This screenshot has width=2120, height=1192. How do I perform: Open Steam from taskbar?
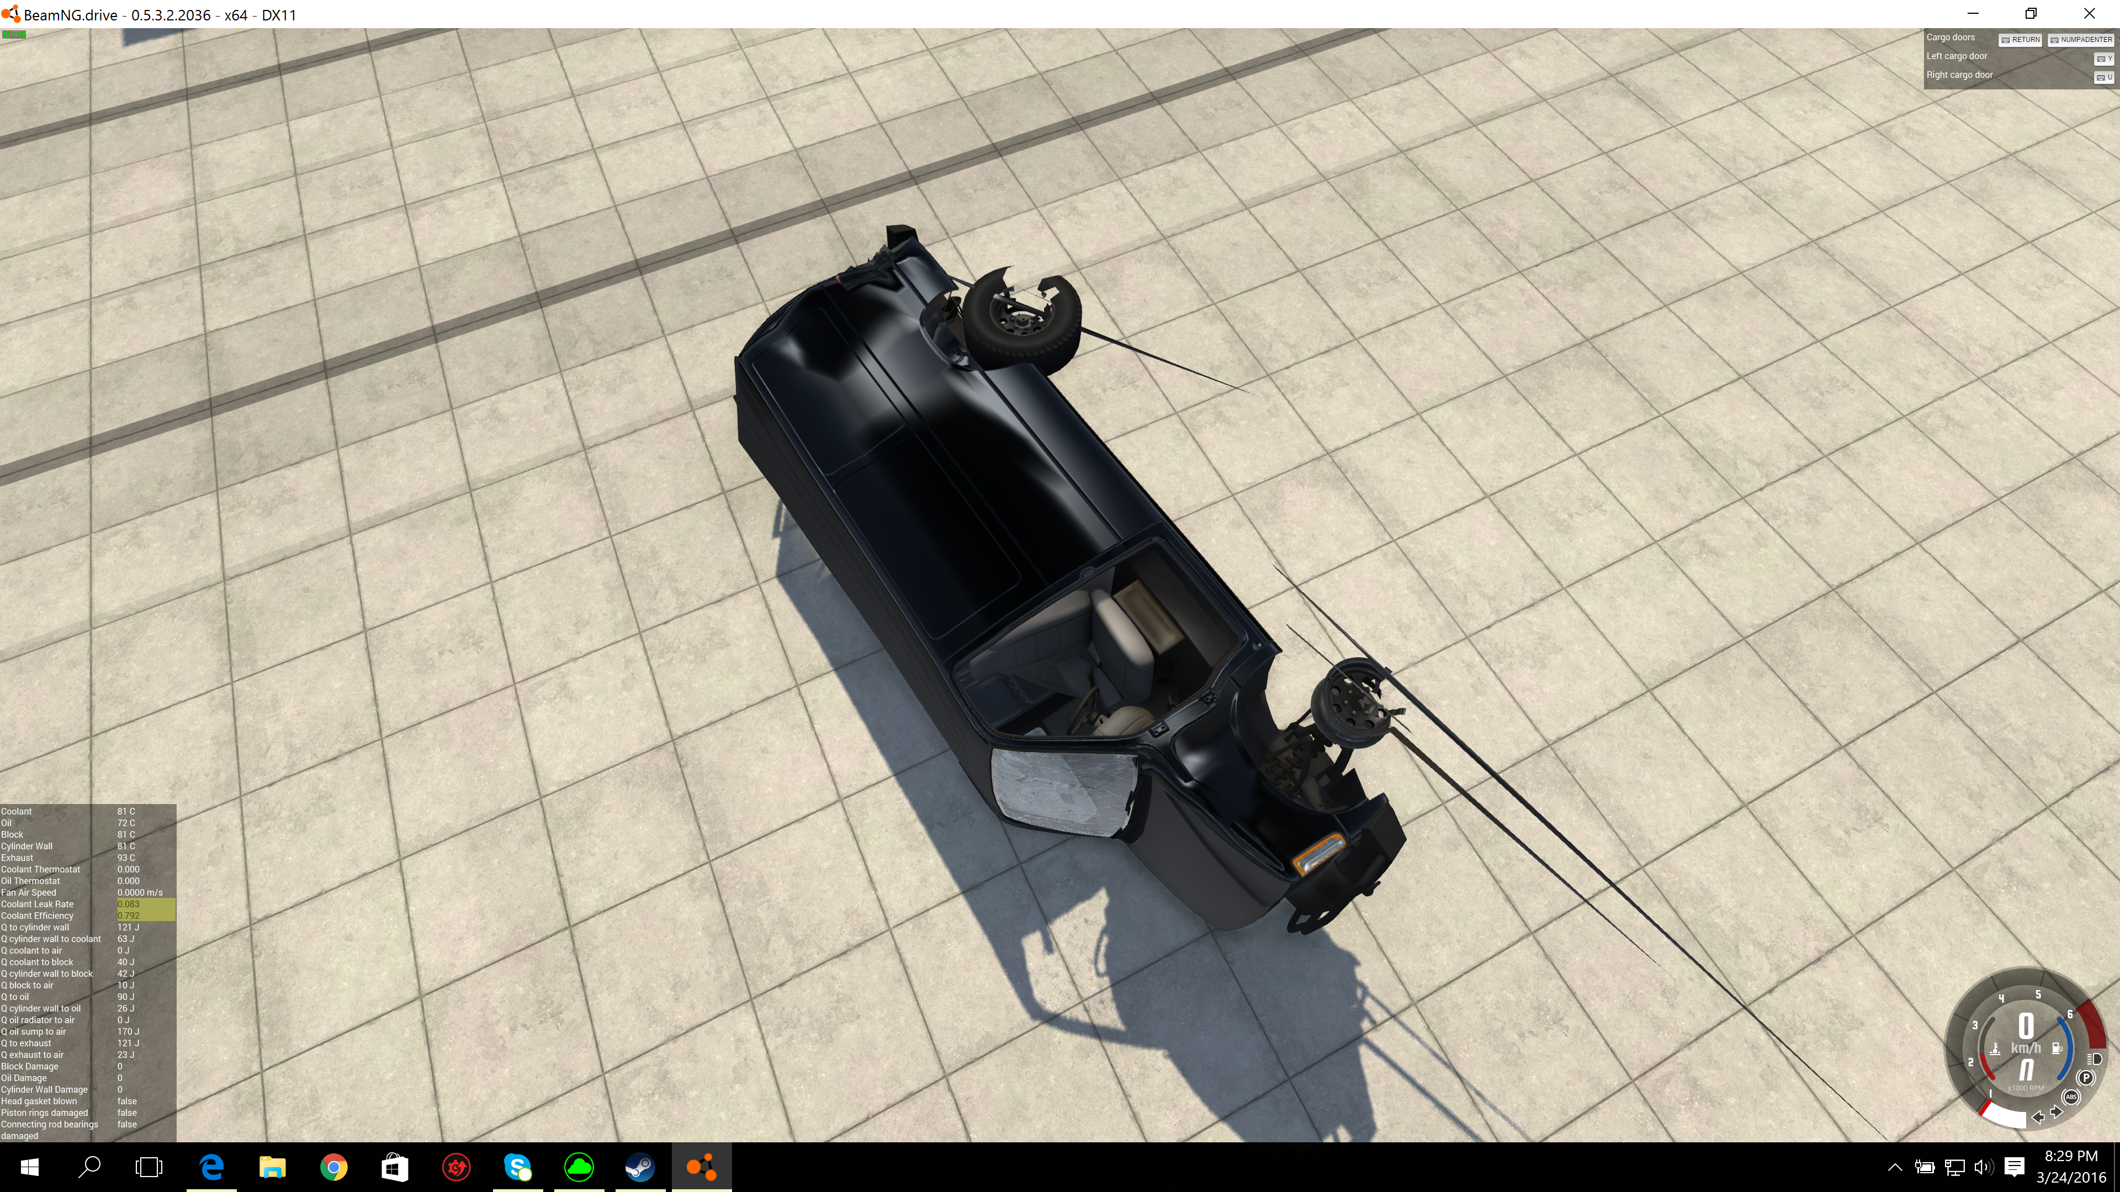(640, 1167)
